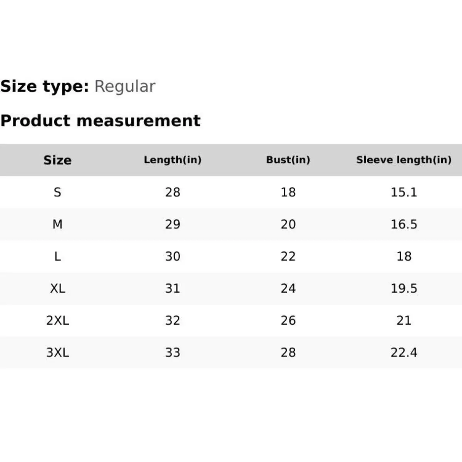Viewport: 462px width, 462px height.
Task: Click the Regular size type value
Action: tap(125, 86)
